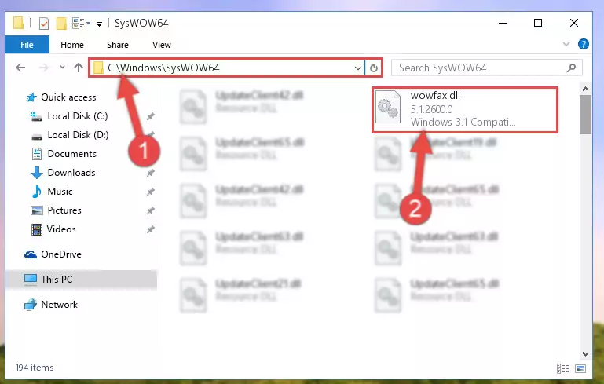Open the Help question mark icon
This screenshot has height=384, width=604.
584,44
